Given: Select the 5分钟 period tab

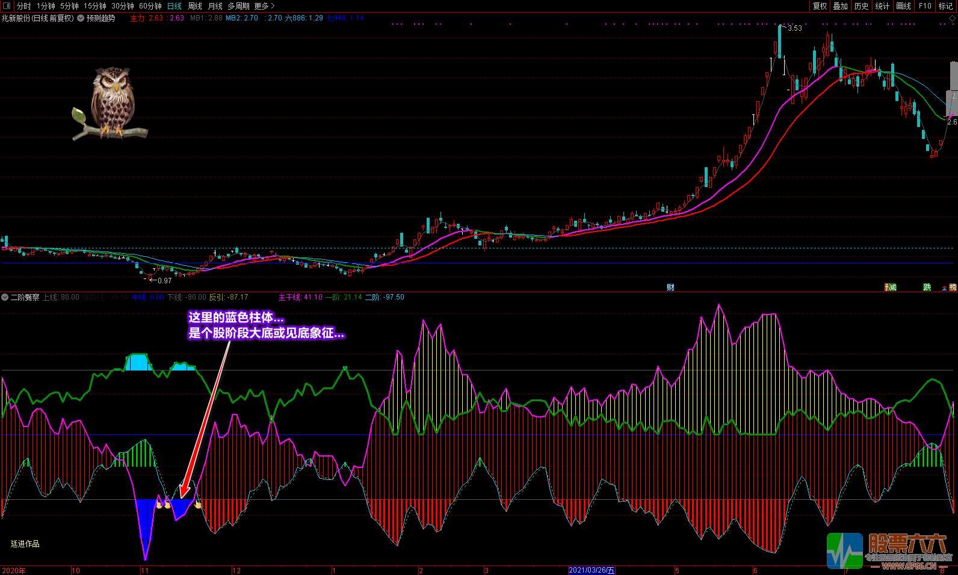Looking at the screenshot, I should (69, 6).
